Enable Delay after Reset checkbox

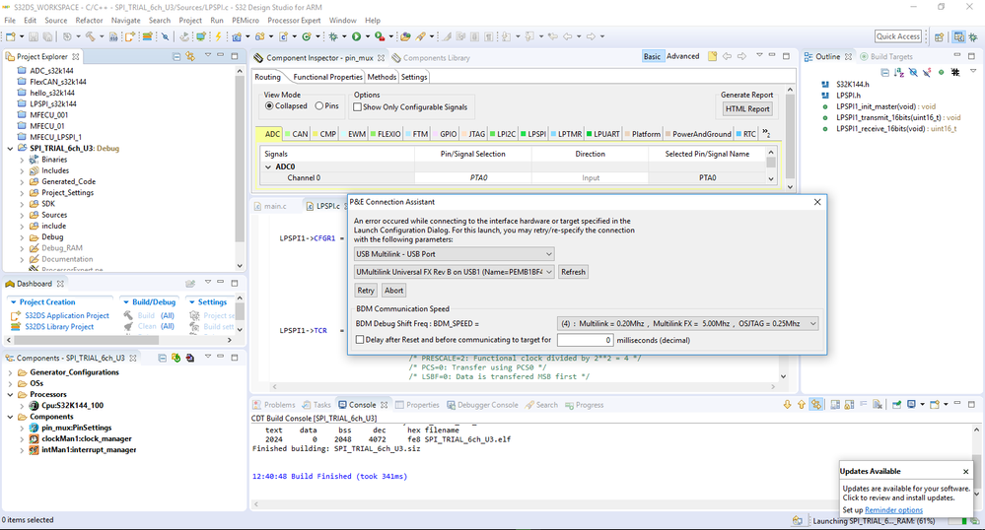pos(360,340)
